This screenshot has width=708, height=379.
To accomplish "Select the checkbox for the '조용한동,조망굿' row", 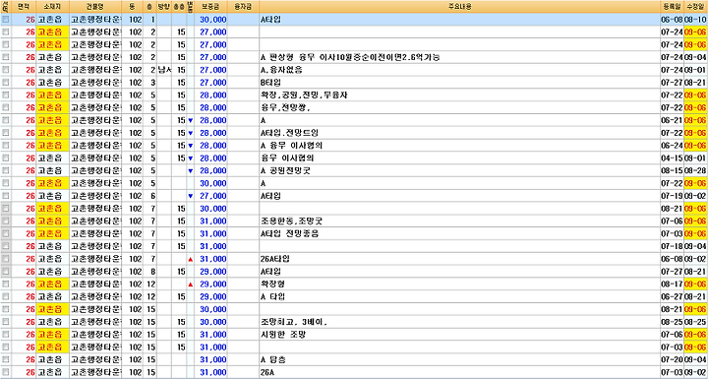I will coord(6,221).
